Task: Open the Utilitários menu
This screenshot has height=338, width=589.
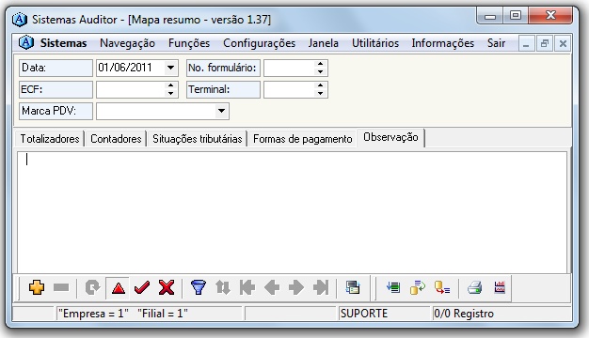Action: coord(375,43)
